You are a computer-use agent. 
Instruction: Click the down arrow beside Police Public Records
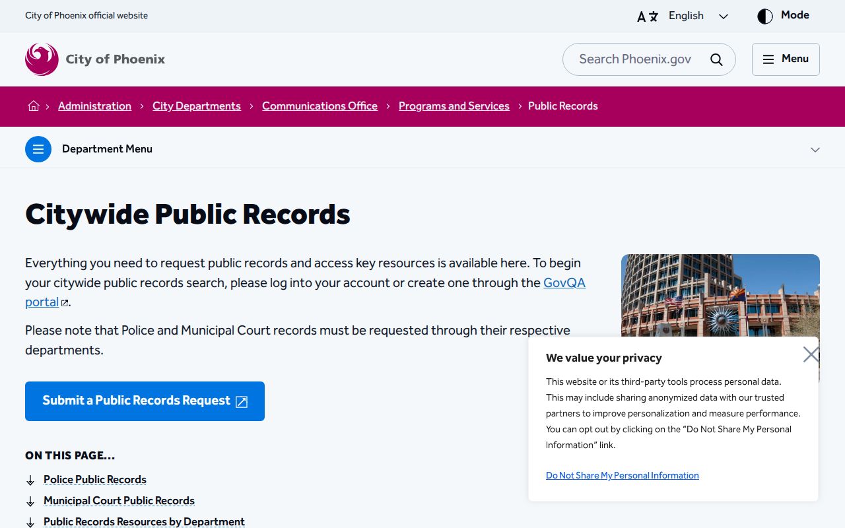(30, 480)
